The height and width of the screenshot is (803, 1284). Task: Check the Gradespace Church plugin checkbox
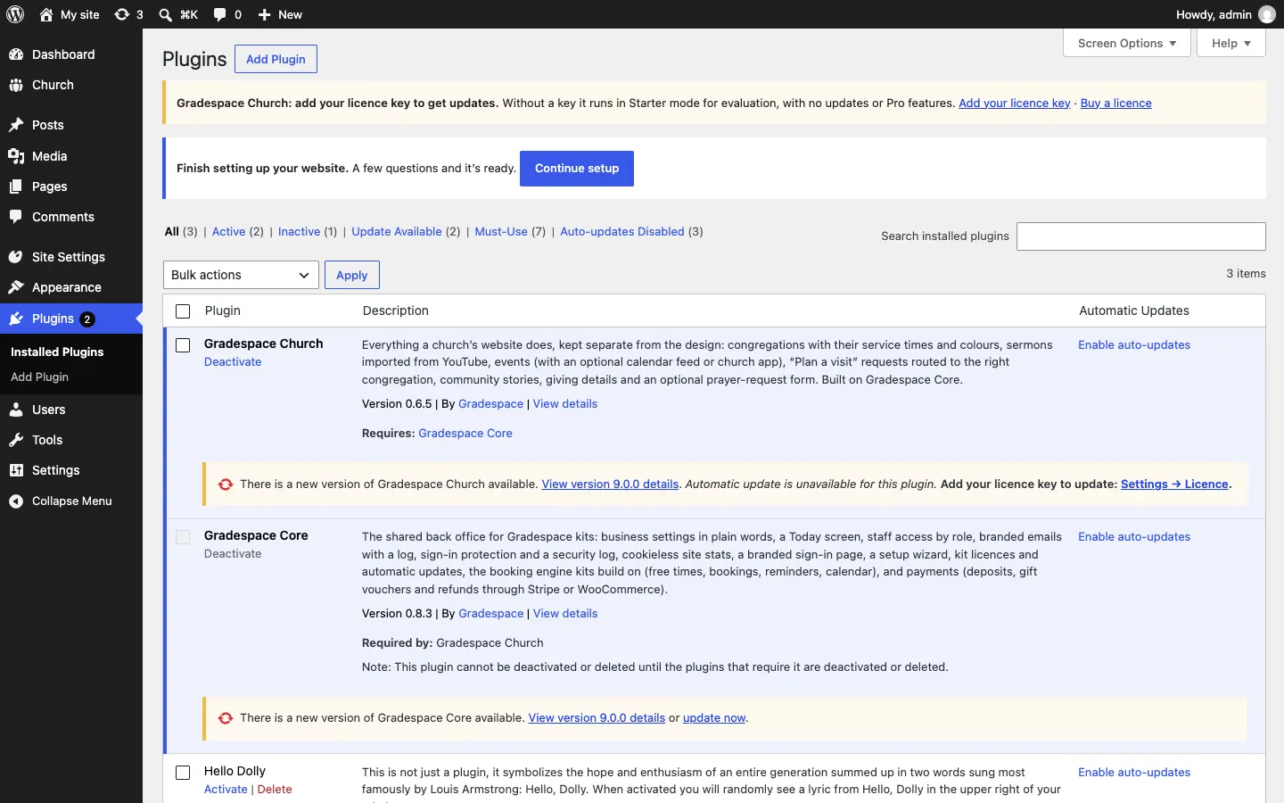(183, 345)
